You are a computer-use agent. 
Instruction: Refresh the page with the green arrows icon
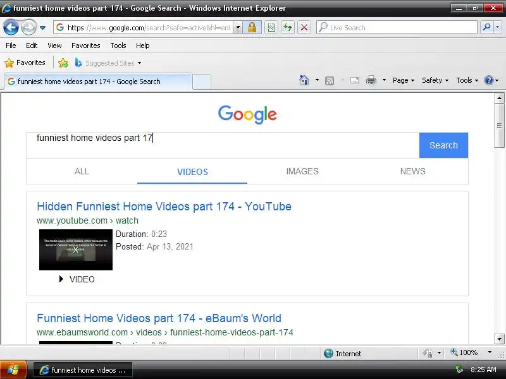(x=288, y=28)
